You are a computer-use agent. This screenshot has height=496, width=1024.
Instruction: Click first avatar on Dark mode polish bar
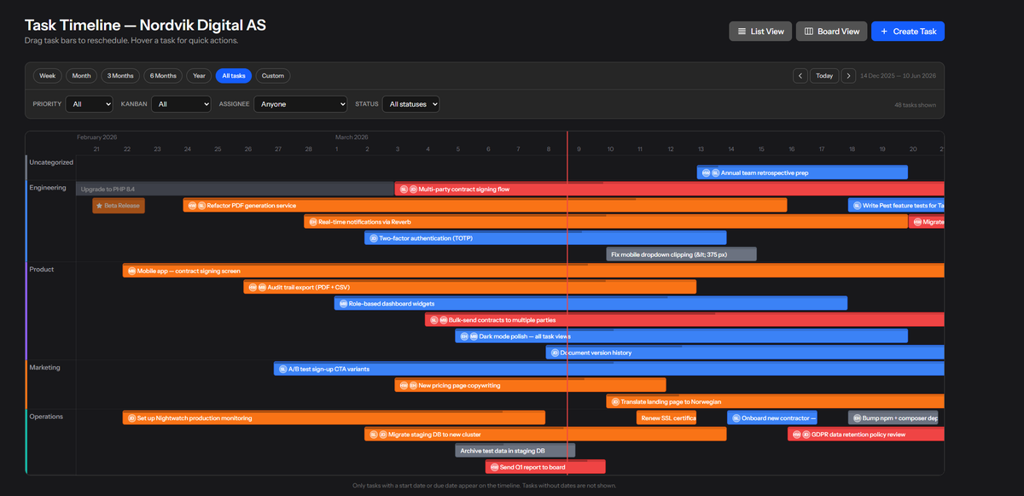tap(464, 336)
